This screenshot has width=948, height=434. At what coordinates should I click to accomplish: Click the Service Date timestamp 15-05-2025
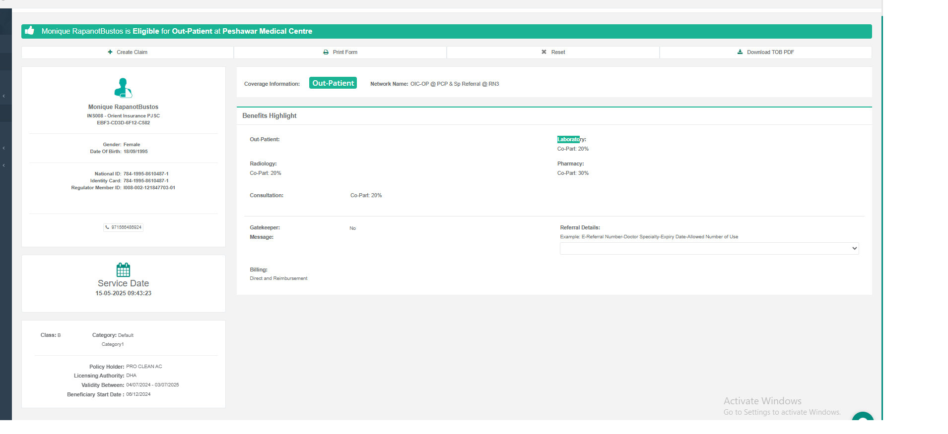123,293
